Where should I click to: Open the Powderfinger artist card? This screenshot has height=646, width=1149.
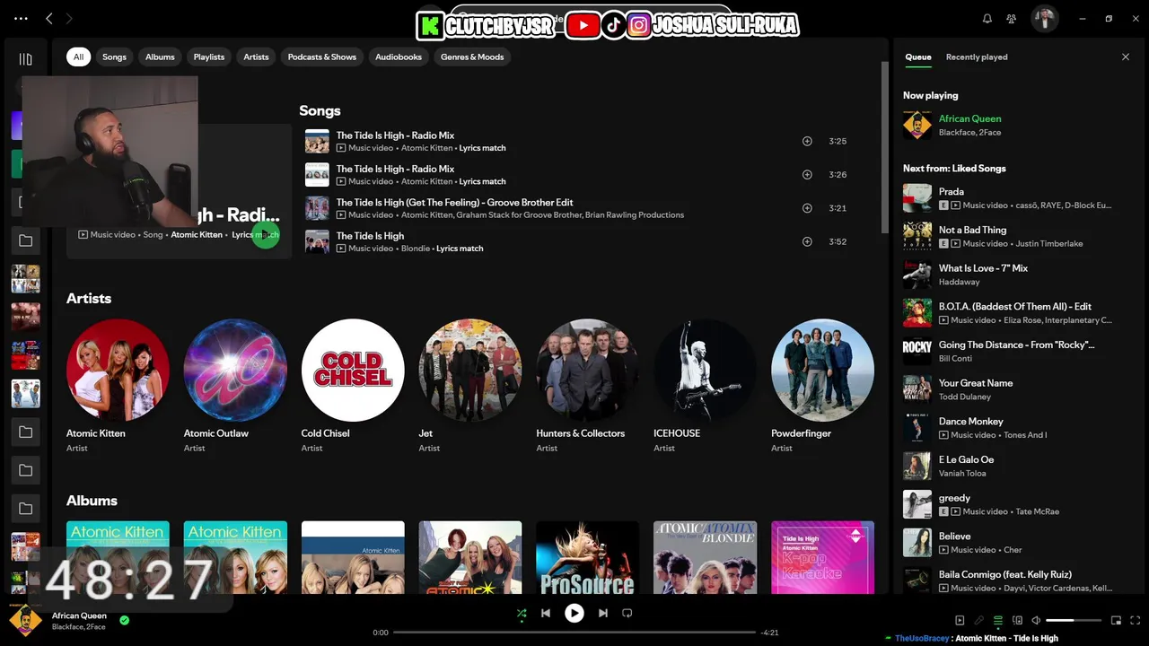click(x=822, y=386)
